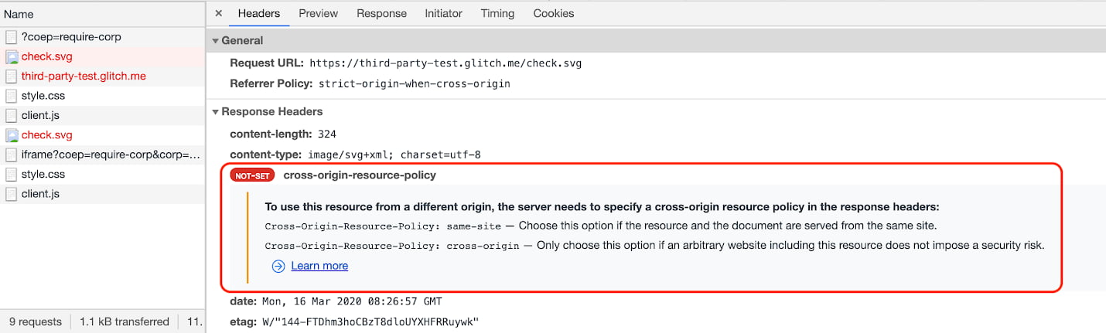Viewport: 1106px width, 333px height.
Task: Click the red NOT-SET badge
Action: point(252,175)
